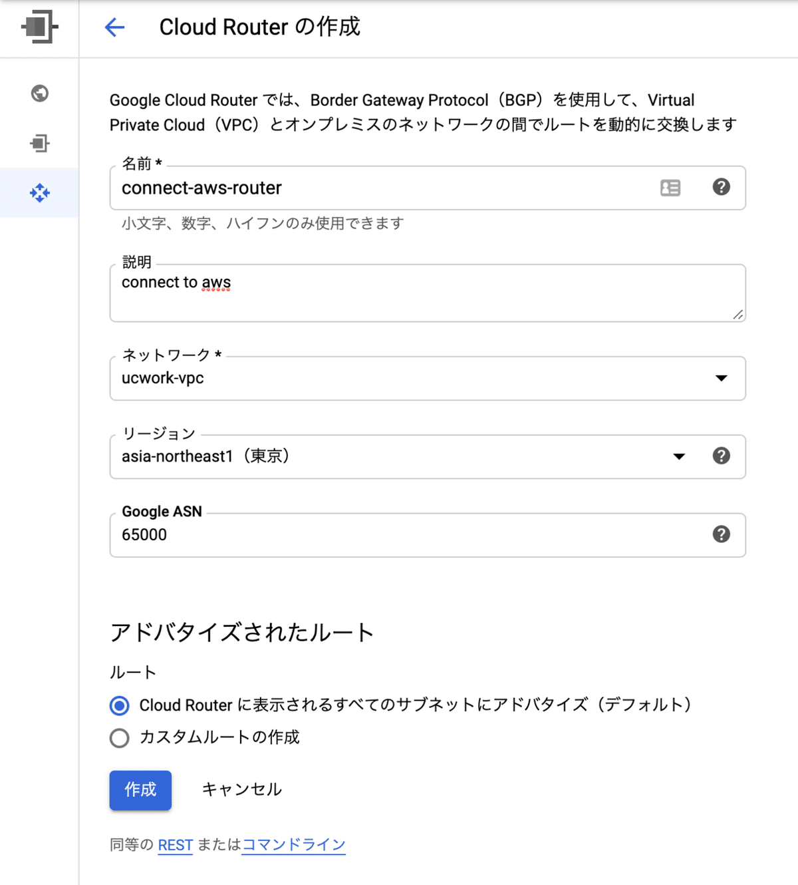Open help for the 名前 field
Image resolution: width=798 pixels, height=885 pixels.
722,188
